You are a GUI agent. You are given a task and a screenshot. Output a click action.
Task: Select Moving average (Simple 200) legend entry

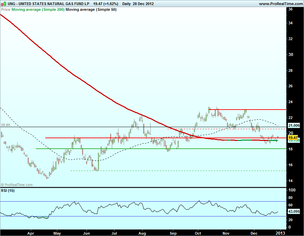point(38,9)
